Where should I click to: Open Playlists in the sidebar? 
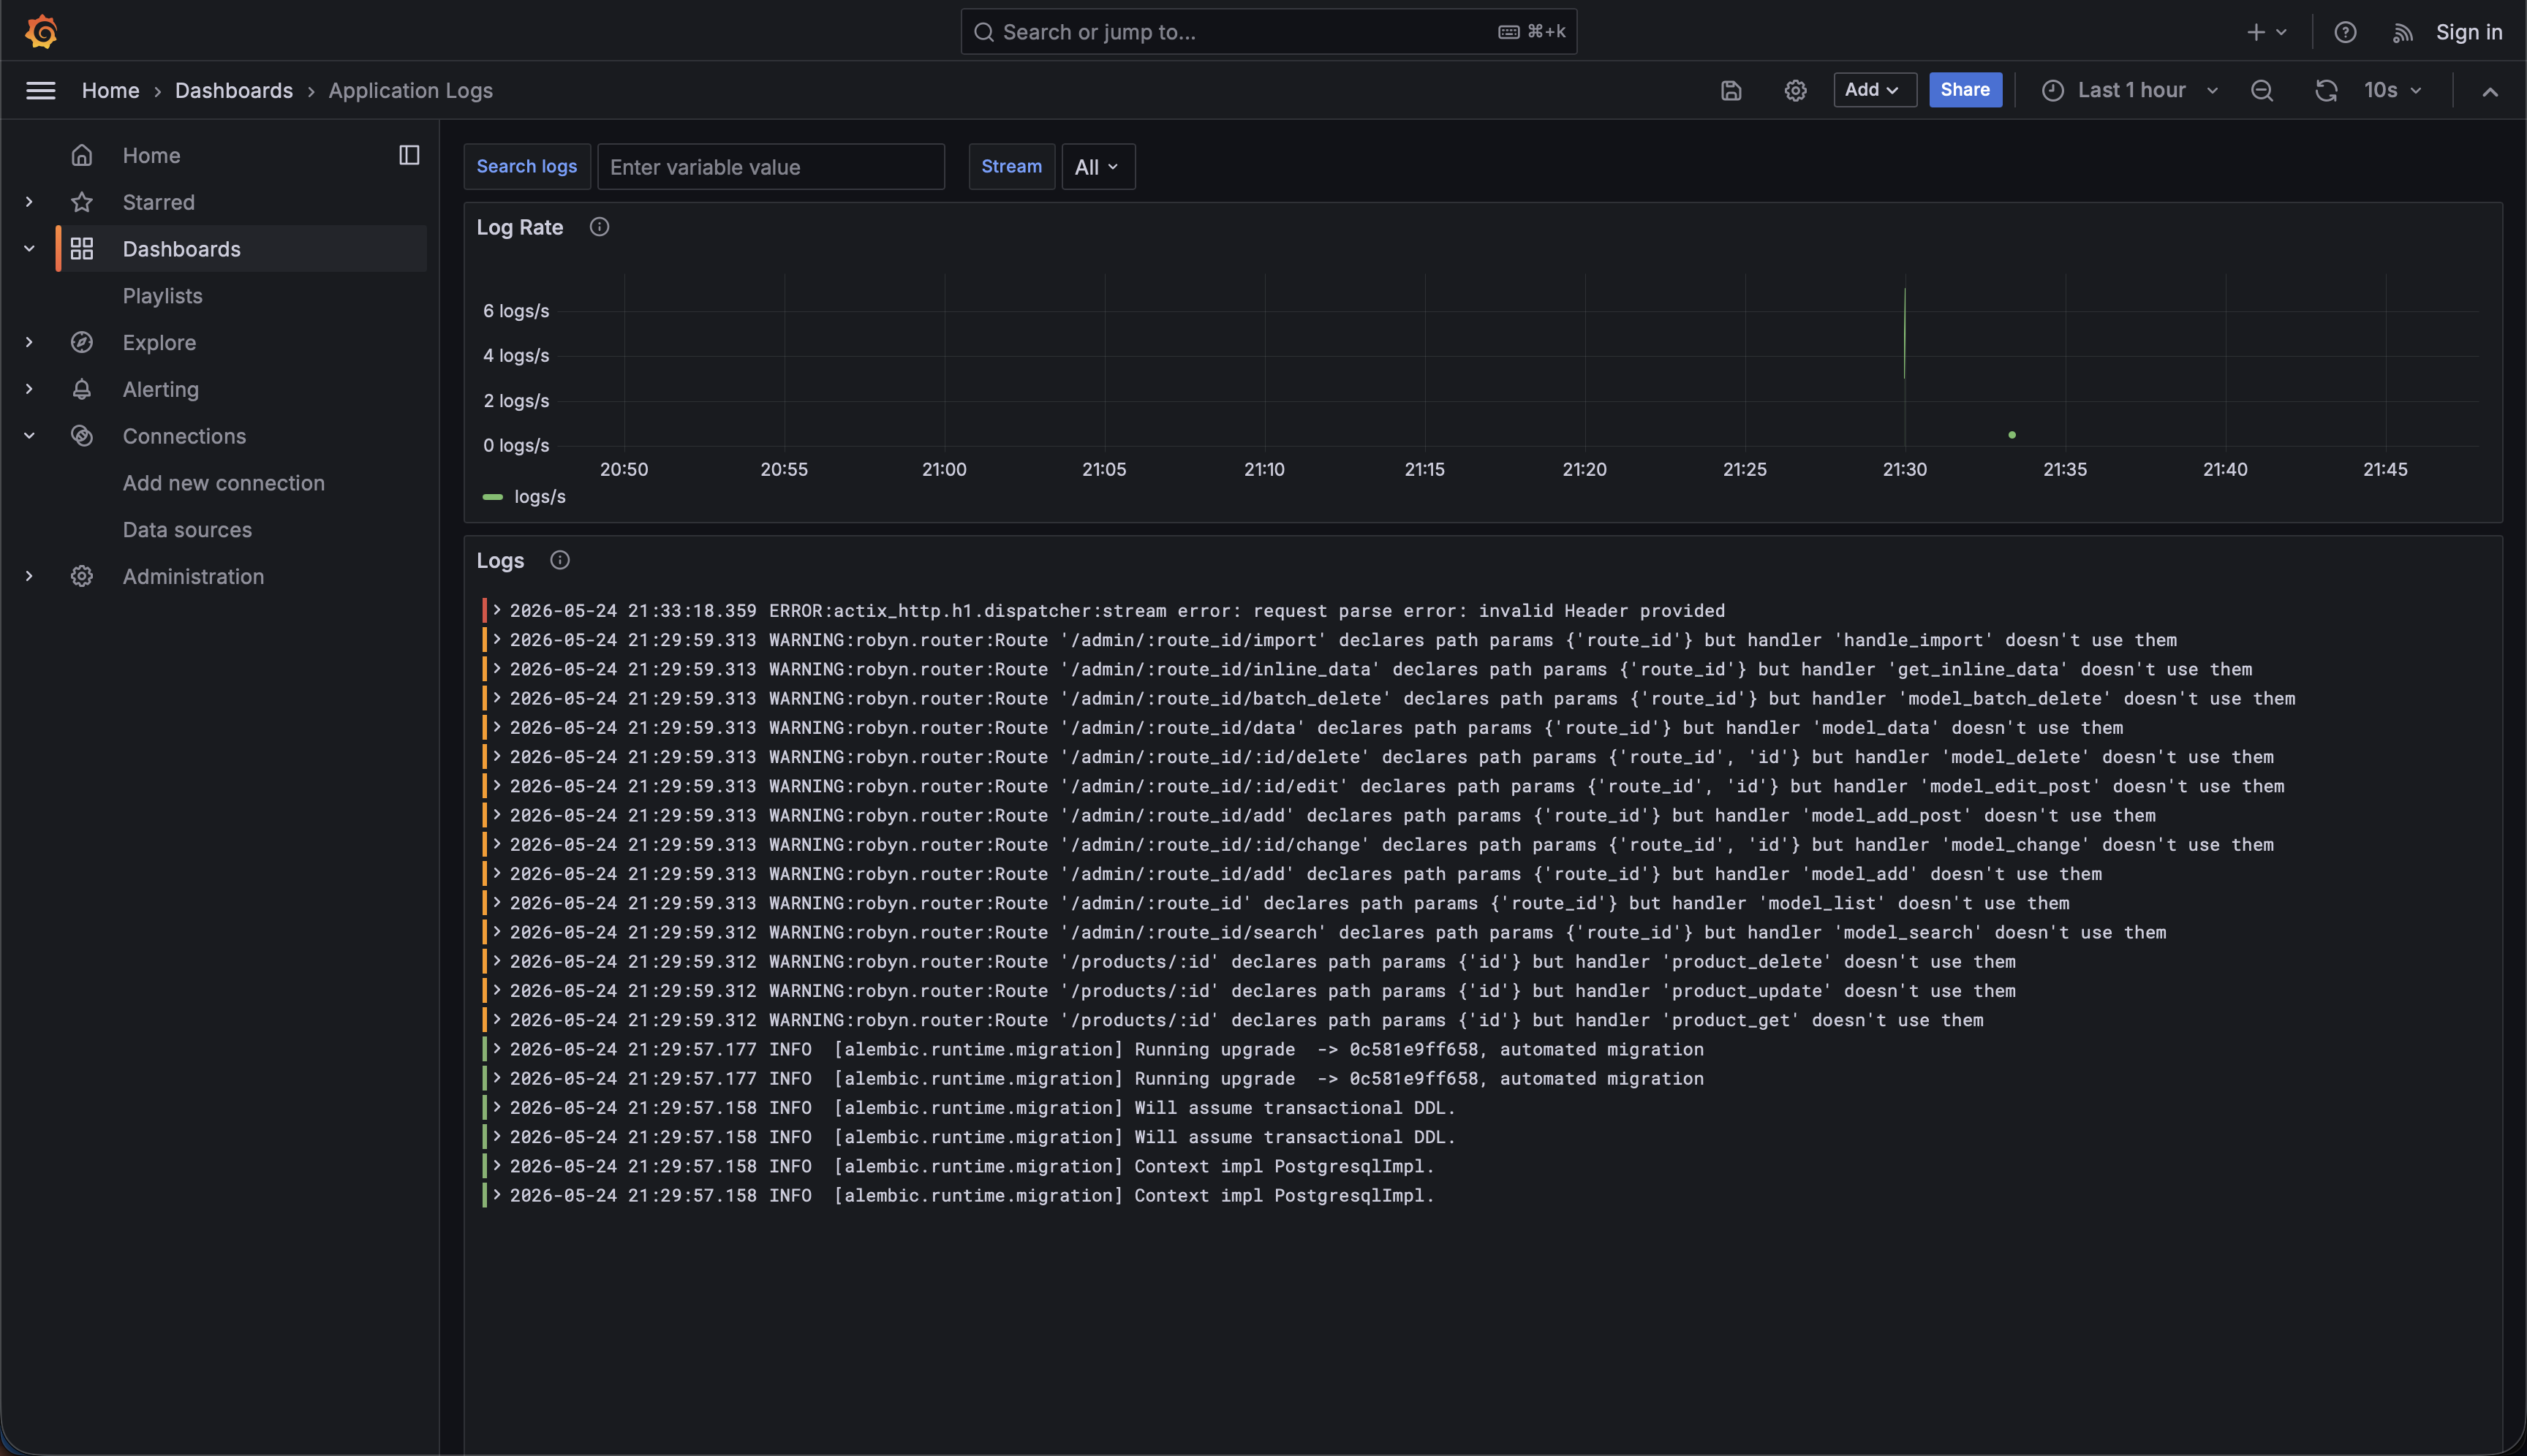click(x=162, y=296)
